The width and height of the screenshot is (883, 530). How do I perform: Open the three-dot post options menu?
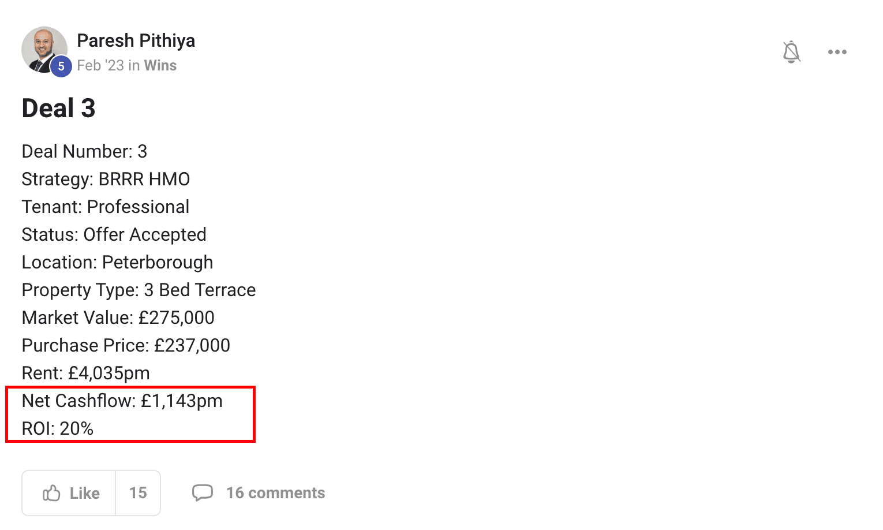click(x=837, y=52)
